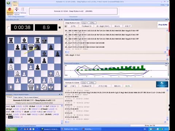This screenshot has height=131, width=175.
Task: Select the white knight on d2
Action: coord(31,80)
